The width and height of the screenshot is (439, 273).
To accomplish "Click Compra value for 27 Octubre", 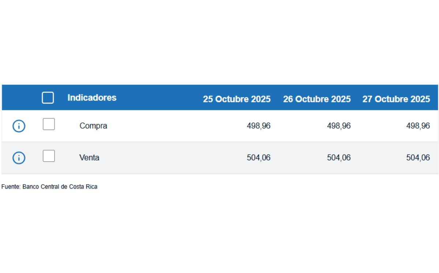I will pyautogui.click(x=418, y=126).
